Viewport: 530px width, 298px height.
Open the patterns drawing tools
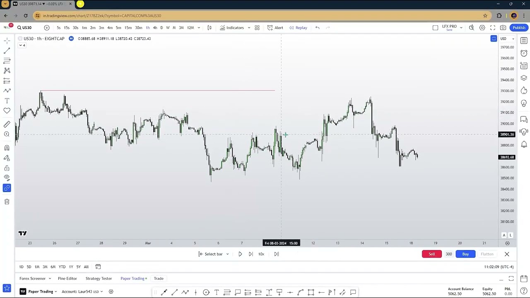click(7, 71)
